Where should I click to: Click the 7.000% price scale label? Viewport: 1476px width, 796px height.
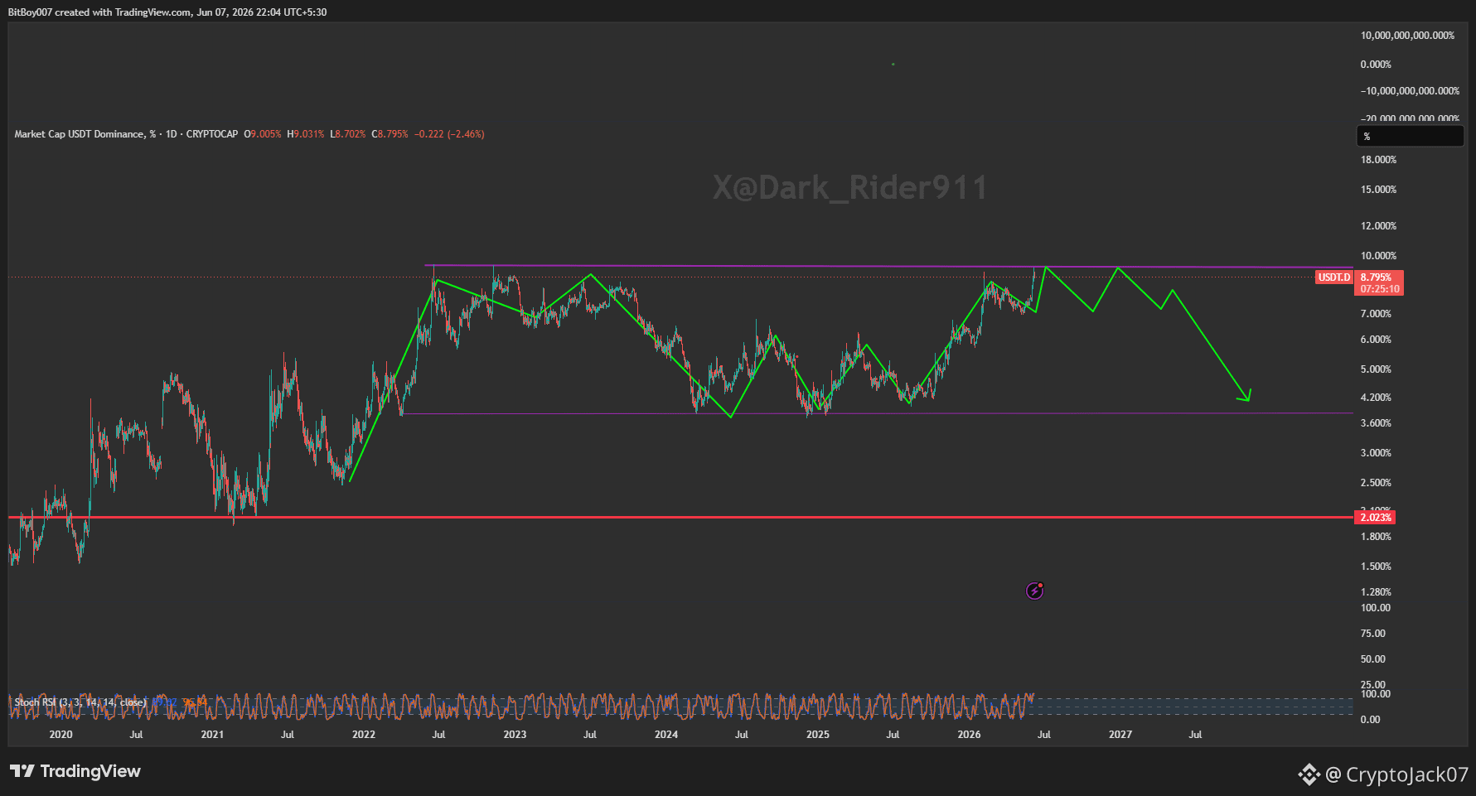point(1377,314)
